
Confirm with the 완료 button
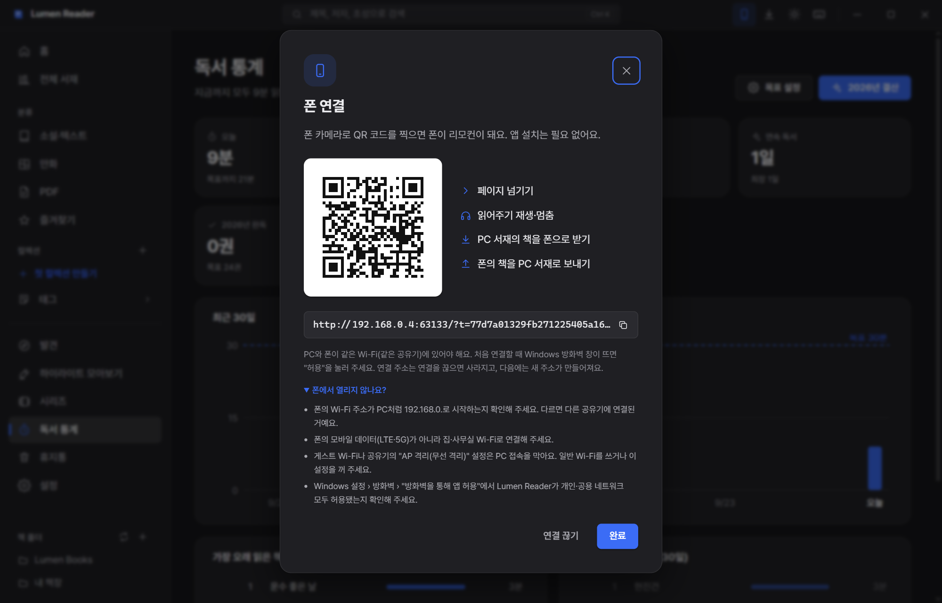coord(617,536)
